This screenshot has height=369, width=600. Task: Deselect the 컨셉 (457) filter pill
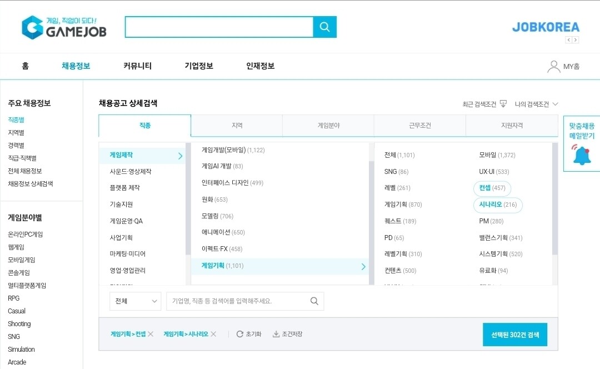(492, 188)
